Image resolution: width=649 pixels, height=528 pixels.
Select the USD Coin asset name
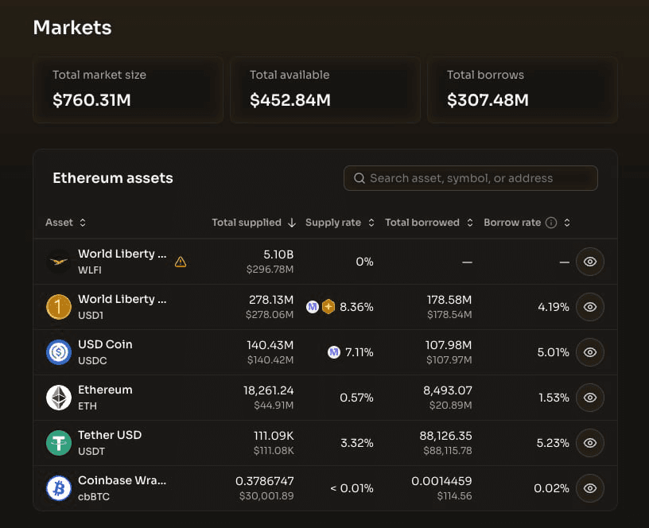[x=105, y=344]
